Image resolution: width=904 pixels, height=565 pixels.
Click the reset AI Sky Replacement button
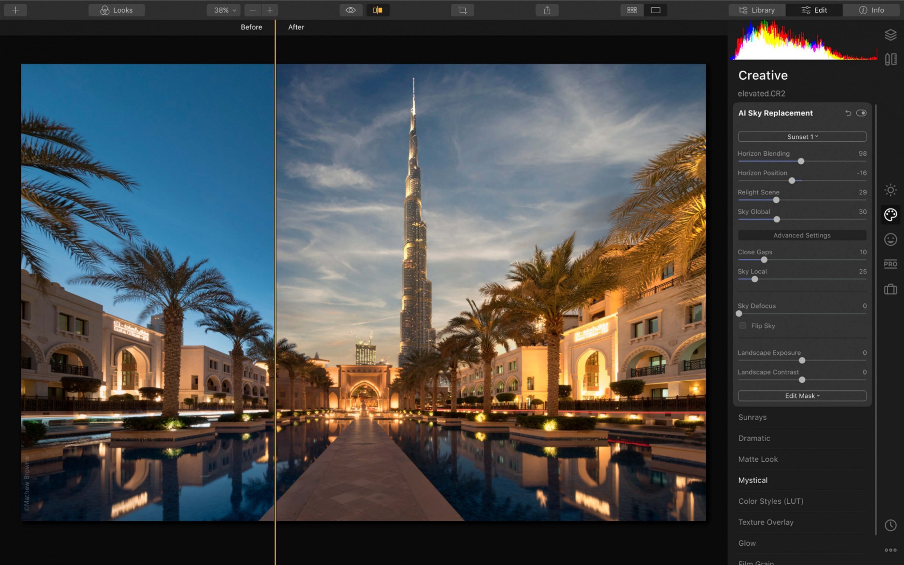click(x=848, y=113)
